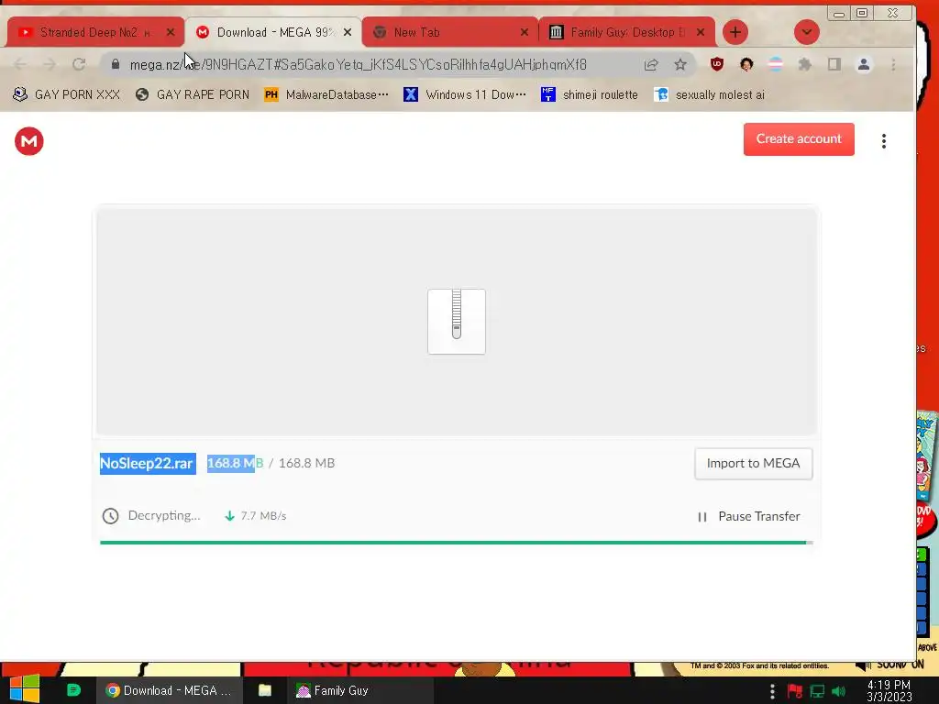Go back with the browser back arrow
The height and width of the screenshot is (704, 939).
tap(20, 65)
